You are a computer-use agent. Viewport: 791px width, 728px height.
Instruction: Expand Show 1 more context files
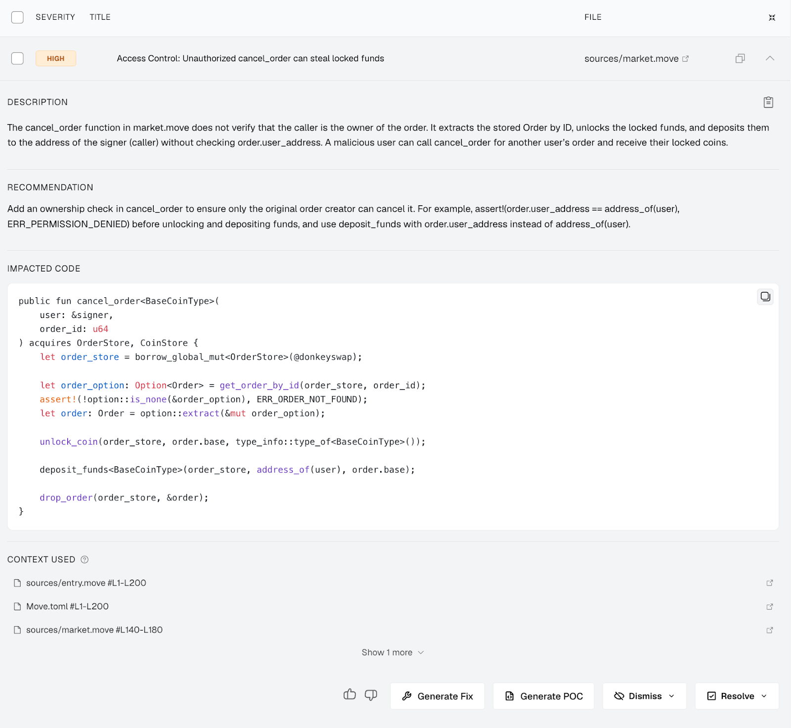pyautogui.click(x=393, y=652)
